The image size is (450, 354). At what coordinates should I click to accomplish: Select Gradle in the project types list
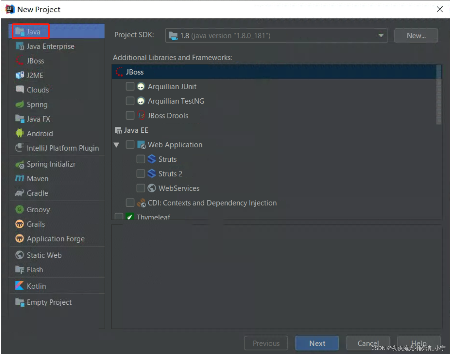[57, 193]
